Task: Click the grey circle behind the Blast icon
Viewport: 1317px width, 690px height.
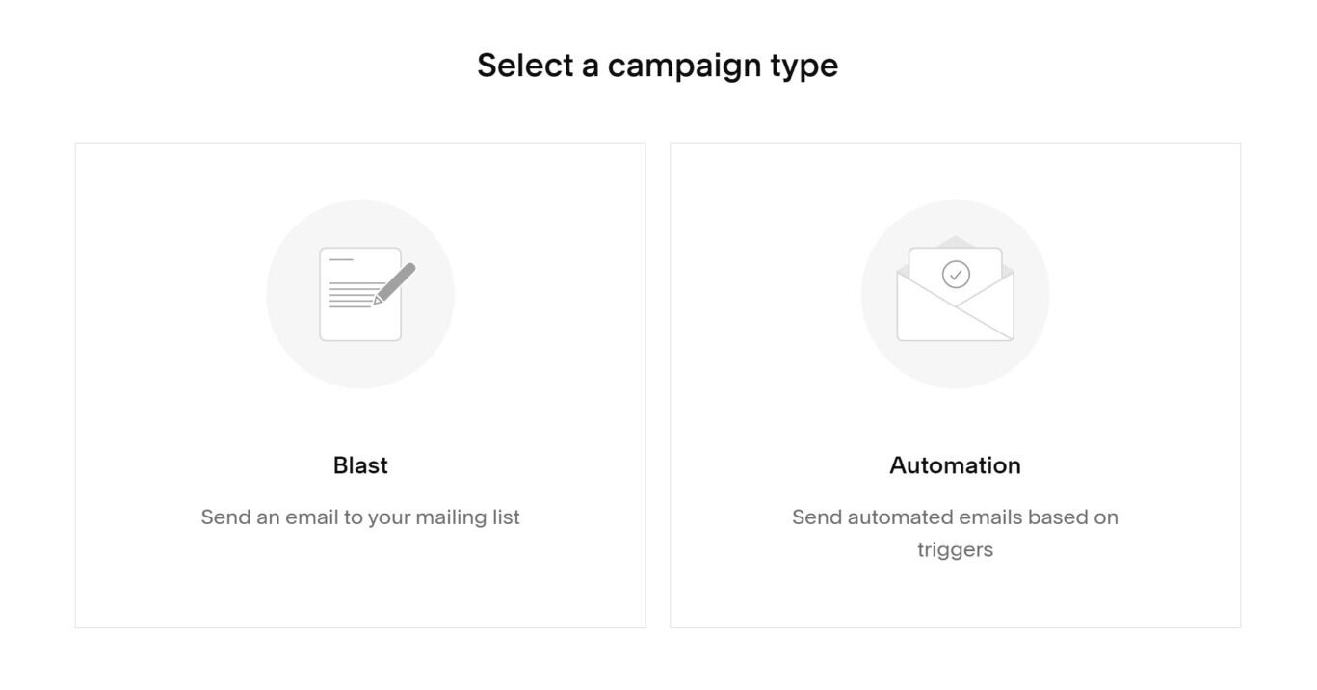Action: [360, 294]
